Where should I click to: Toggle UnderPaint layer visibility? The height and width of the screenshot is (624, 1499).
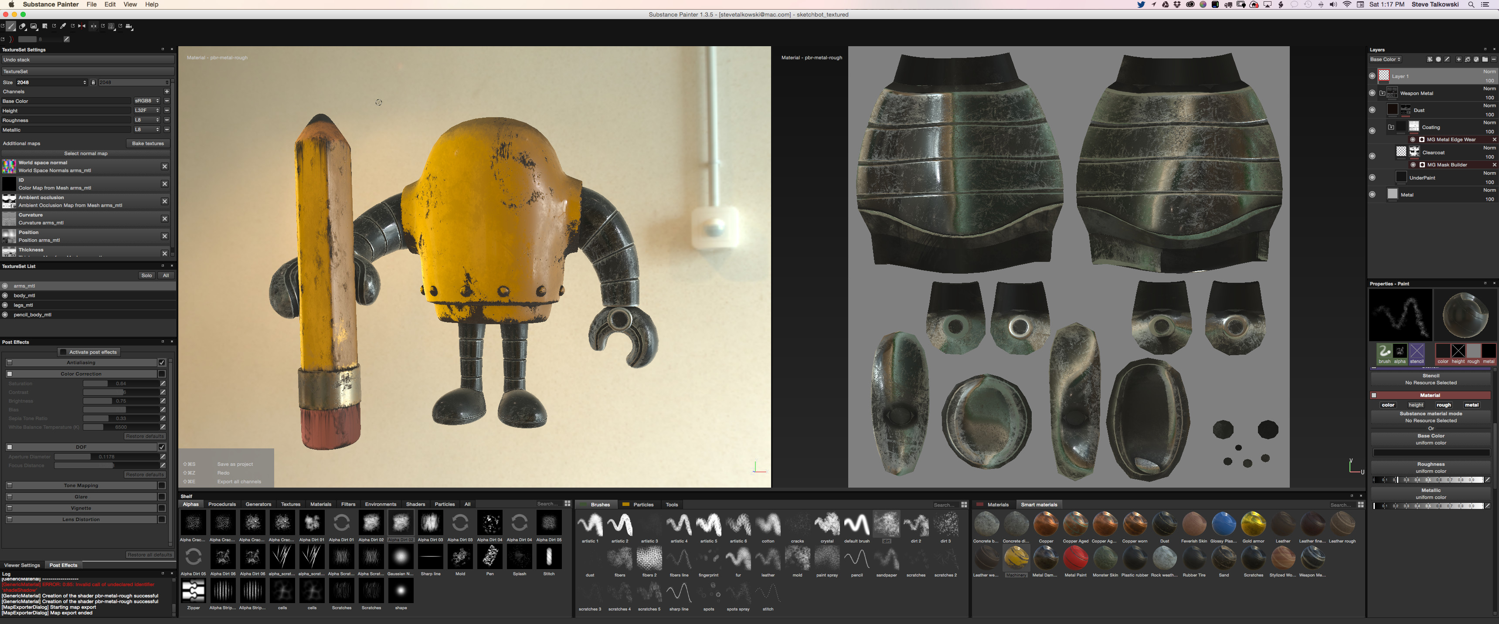coord(1372,177)
